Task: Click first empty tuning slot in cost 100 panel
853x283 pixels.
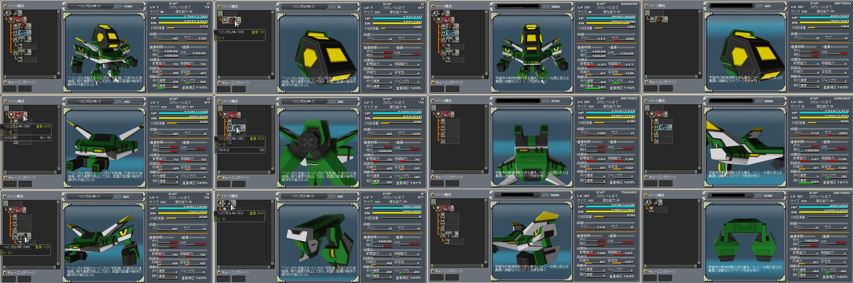Action: coord(10,89)
